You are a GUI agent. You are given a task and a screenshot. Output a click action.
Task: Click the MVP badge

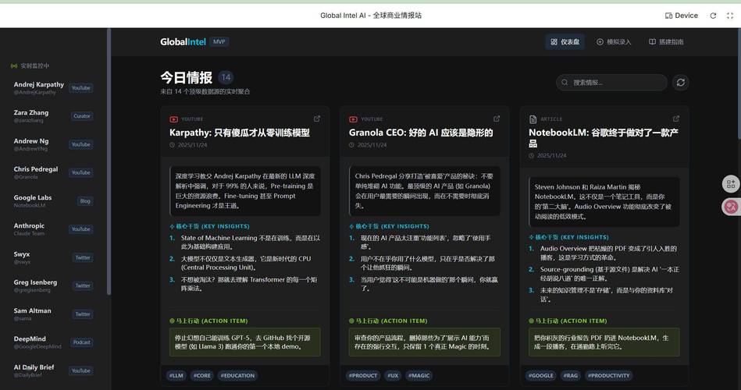[219, 41]
